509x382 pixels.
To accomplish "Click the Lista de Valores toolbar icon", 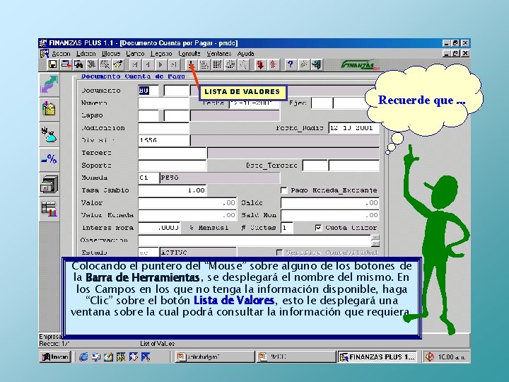I will coord(192,65).
